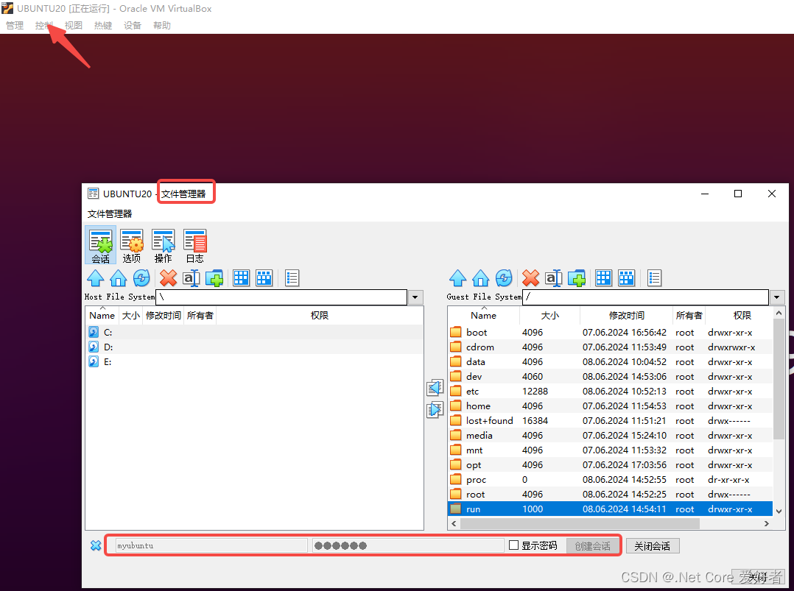Select the opt folder in Guest panel

[x=610, y=464]
